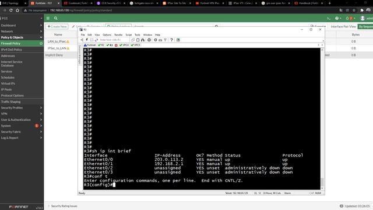Click the browser address bar URL
The height and width of the screenshot is (210, 373).
coord(81,10)
